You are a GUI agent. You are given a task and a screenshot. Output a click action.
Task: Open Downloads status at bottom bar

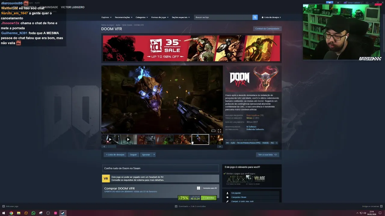(x=190, y=206)
